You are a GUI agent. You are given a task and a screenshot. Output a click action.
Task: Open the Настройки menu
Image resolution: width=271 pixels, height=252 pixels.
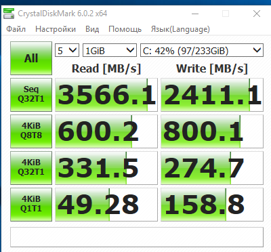point(56,29)
